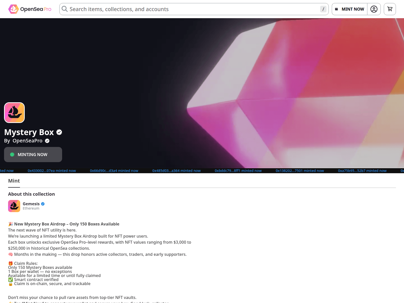Focus the search items and collections field
The width and height of the screenshot is (404, 303).
coord(194,9)
